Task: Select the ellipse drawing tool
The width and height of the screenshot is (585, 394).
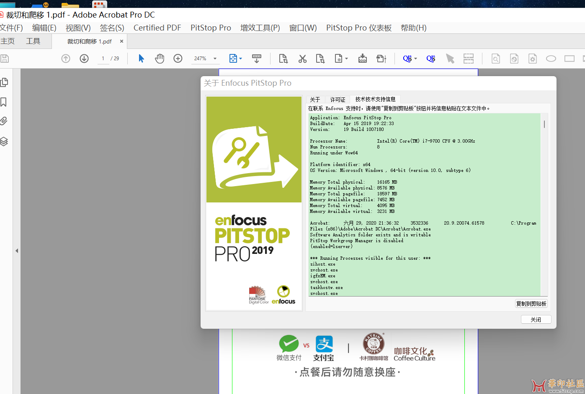Action: pos(551,59)
